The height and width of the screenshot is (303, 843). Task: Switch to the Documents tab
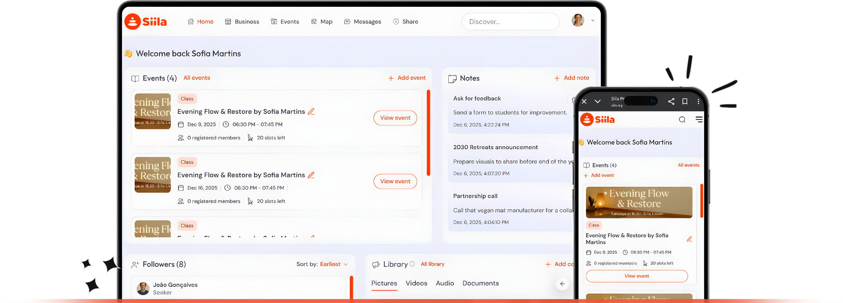(480, 283)
